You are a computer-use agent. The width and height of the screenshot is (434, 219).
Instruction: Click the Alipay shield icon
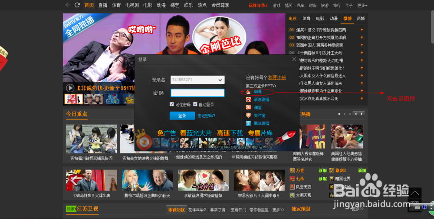pyautogui.click(x=248, y=115)
